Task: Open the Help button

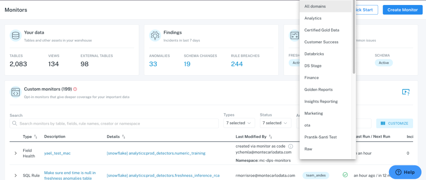Action: click(405, 172)
